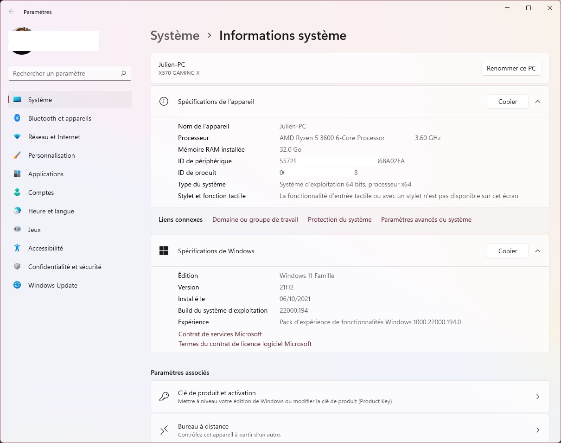Click the Windows 11 Famille edition value

coord(307,276)
